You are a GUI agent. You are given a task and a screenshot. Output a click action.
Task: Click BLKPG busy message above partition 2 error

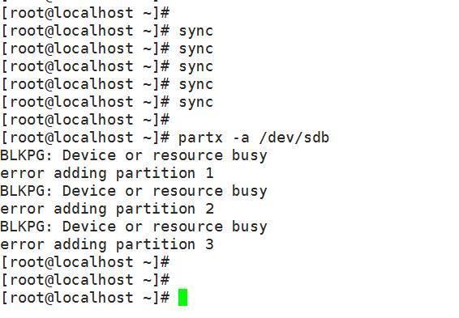click(134, 191)
